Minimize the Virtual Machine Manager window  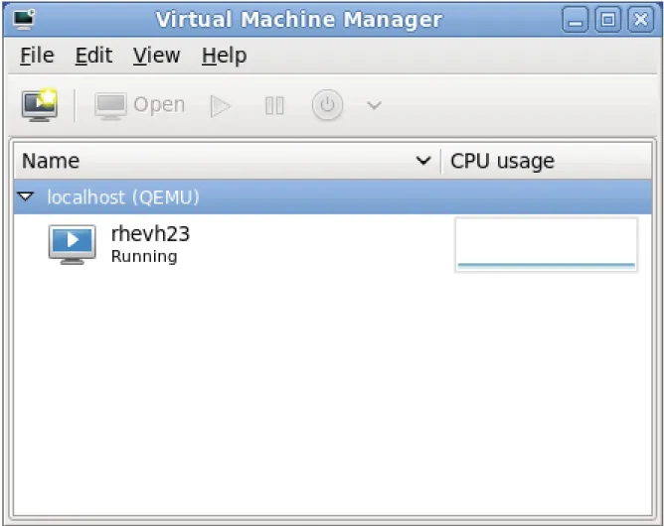click(x=575, y=20)
